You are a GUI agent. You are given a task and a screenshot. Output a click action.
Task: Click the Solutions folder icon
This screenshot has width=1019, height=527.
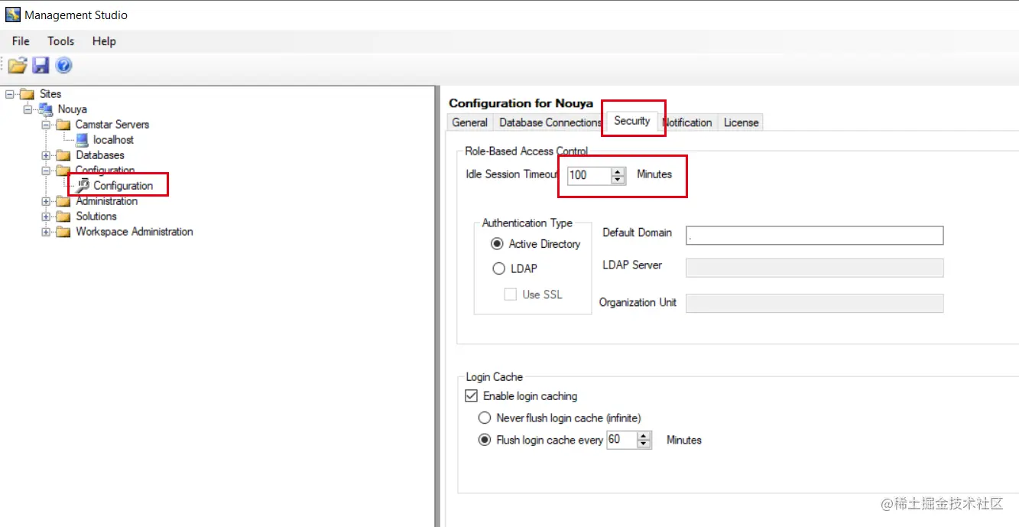[x=63, y=216]
